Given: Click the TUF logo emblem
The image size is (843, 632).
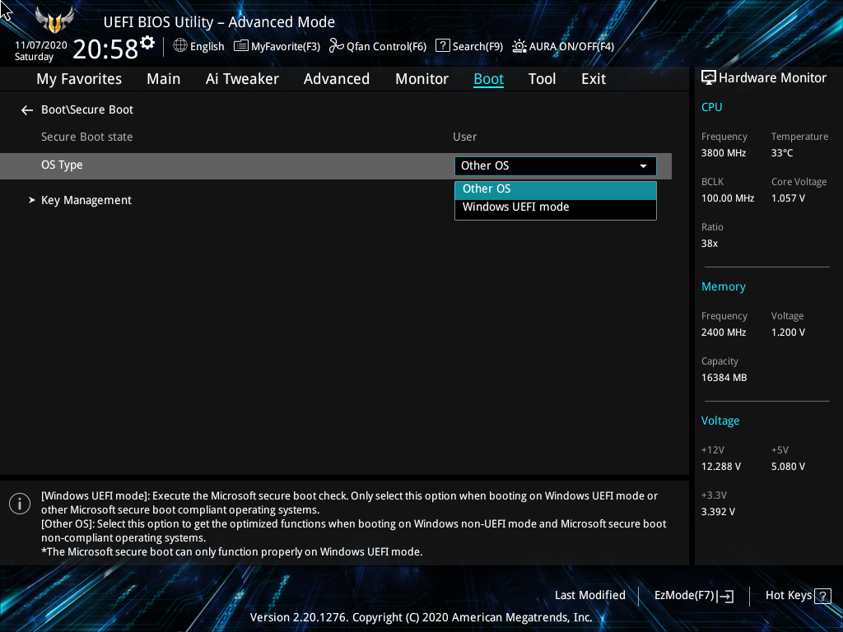Looking at the screenshot, I should pos(55,21).
